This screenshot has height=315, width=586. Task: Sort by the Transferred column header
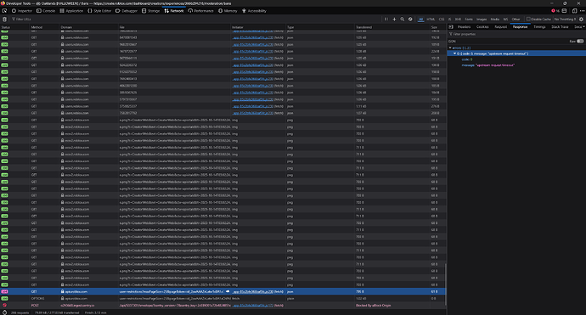point(392,27)
